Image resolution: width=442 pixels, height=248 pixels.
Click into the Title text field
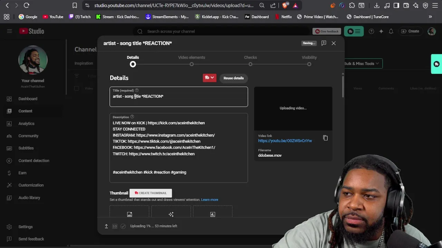[179, 97]
